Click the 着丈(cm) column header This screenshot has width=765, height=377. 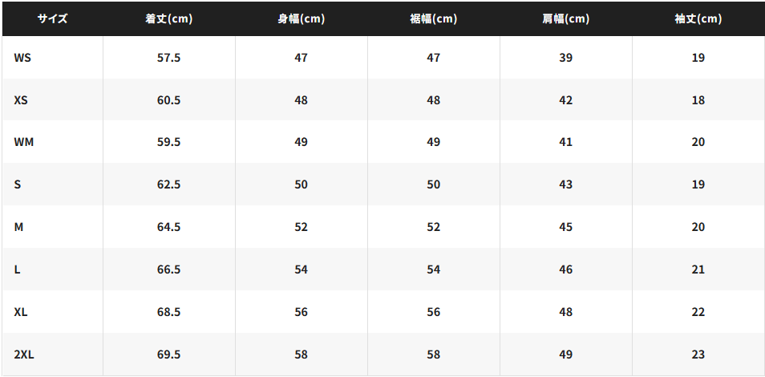[x=169, y=18]
